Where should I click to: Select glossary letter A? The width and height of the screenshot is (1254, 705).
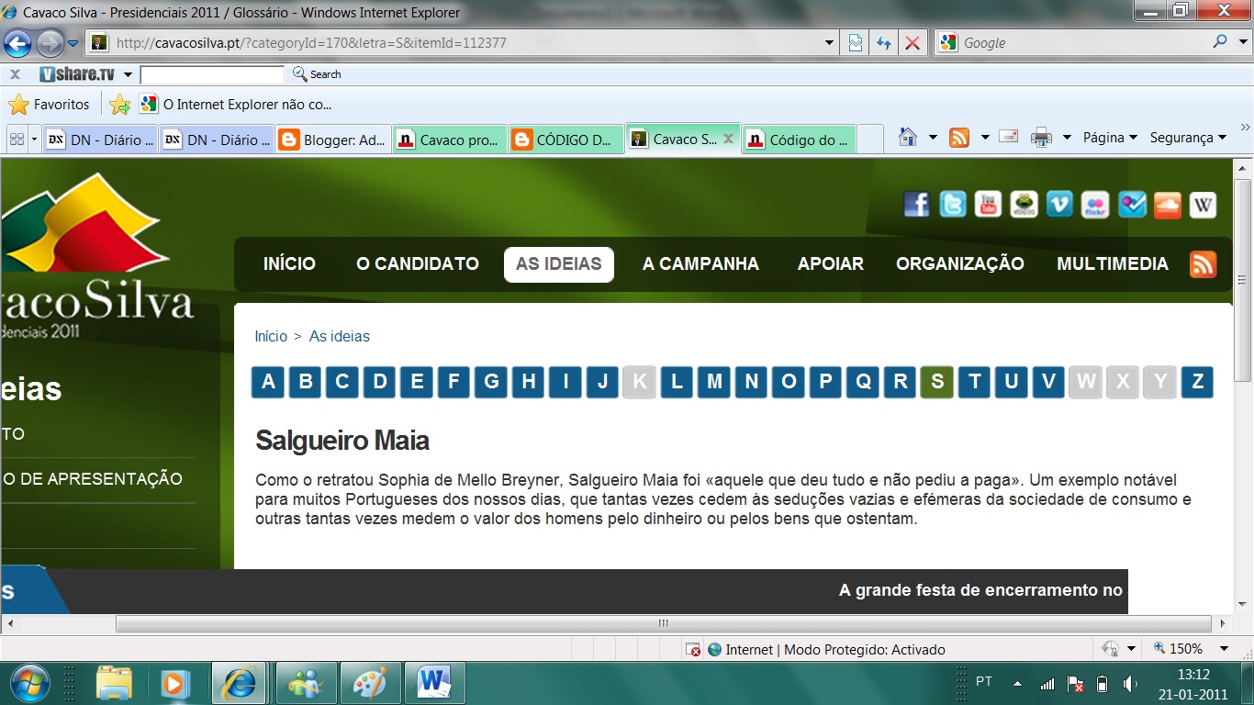tap(268, 382)
